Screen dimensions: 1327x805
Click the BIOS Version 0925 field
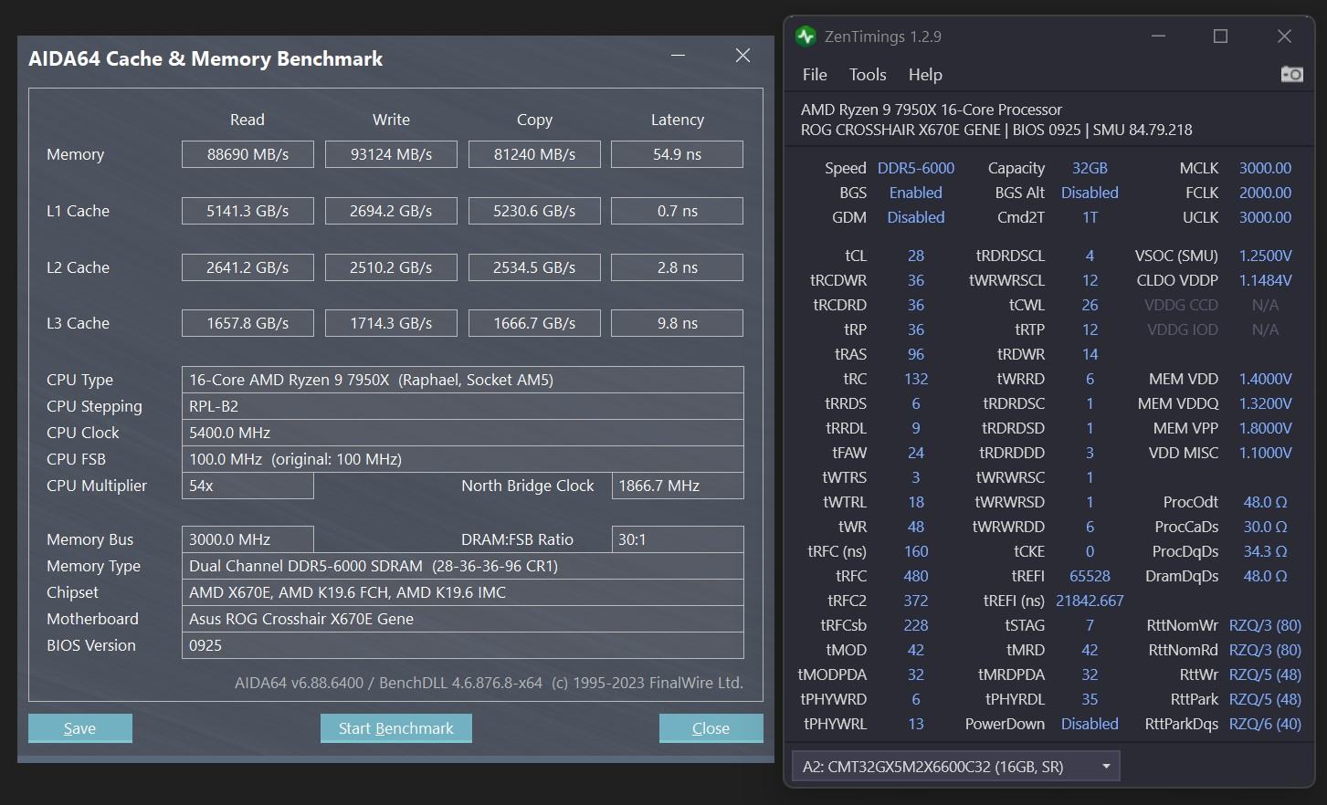pos(463,645)
